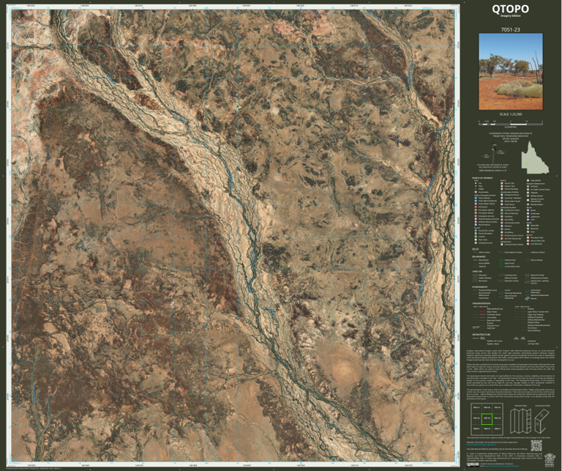The width and height of the screenshot is (562, 471).
Task: Click the Post Office legend symbol
Action: (502, 220)
